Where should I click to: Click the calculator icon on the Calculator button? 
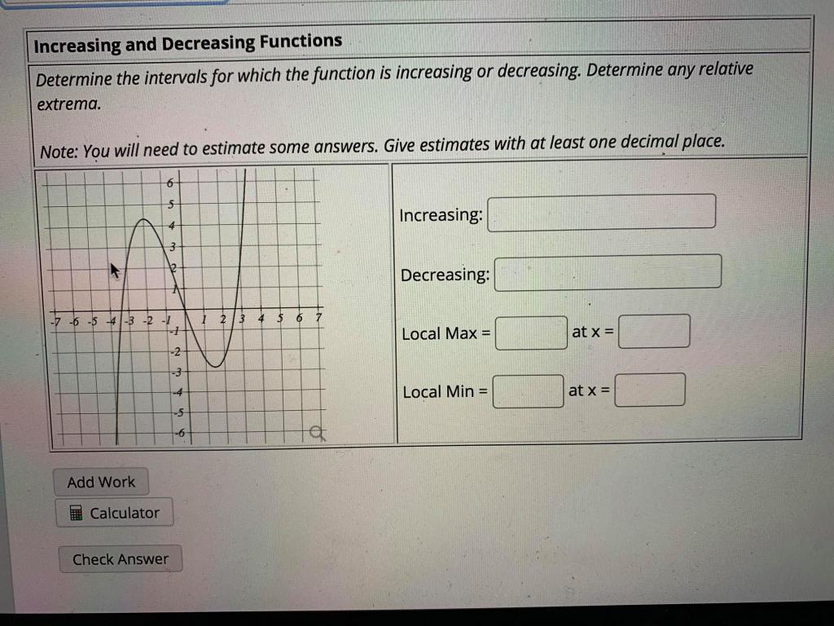[76, 512]
